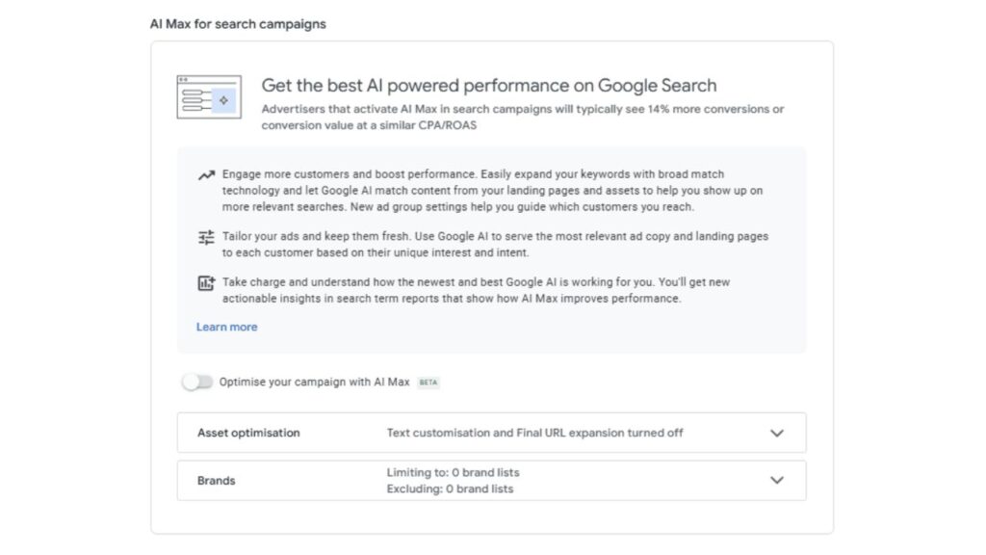Collapse the Asset optimisation panel chevron
The height and width of the screenshot is (555, 986).
(778, 433)
